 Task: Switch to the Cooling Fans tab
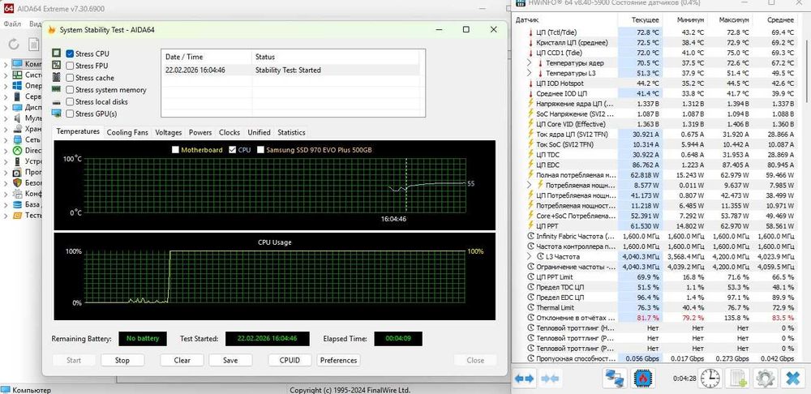pos(127,132)
